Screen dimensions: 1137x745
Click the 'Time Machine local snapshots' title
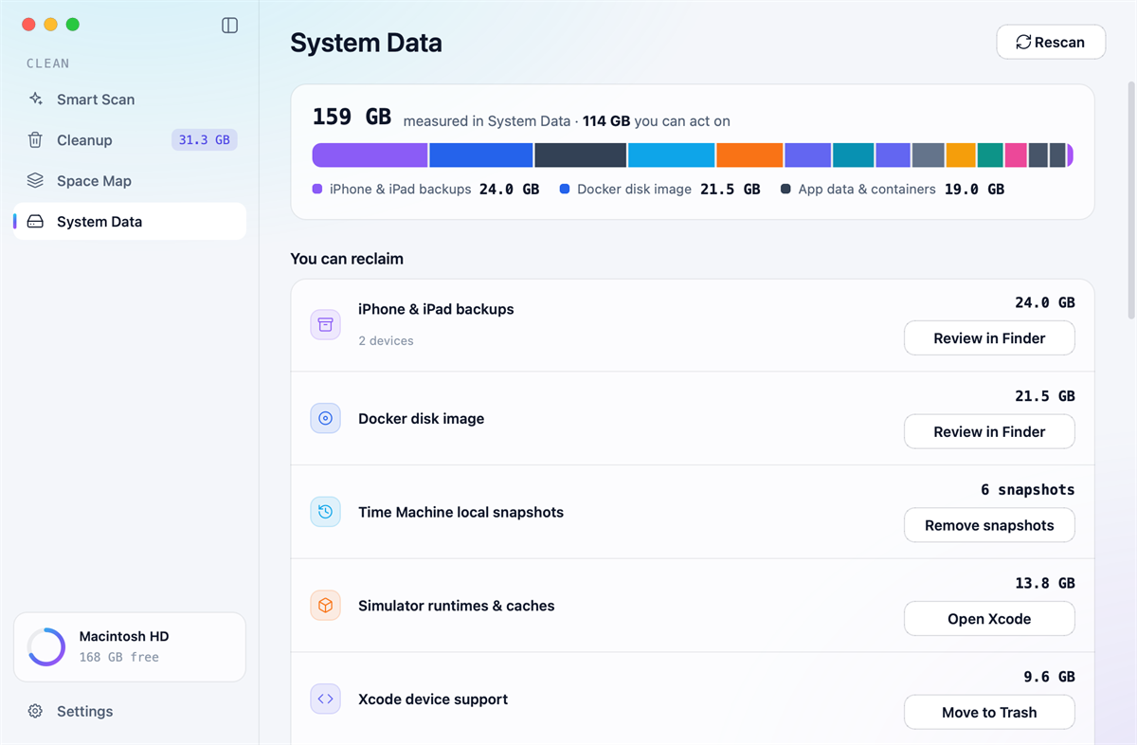[x=460, y=512]
